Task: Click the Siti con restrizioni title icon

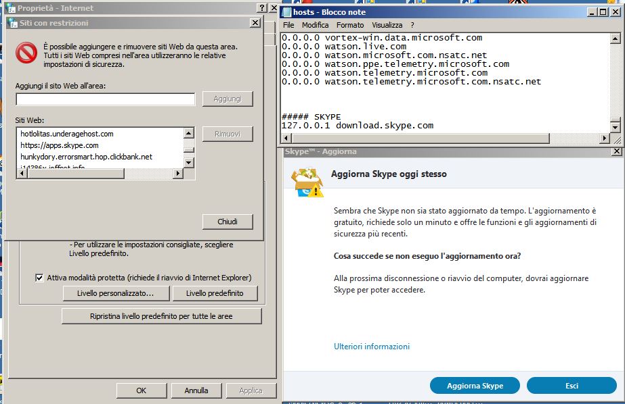Action: pyautogui.click(x=14, y=23)
